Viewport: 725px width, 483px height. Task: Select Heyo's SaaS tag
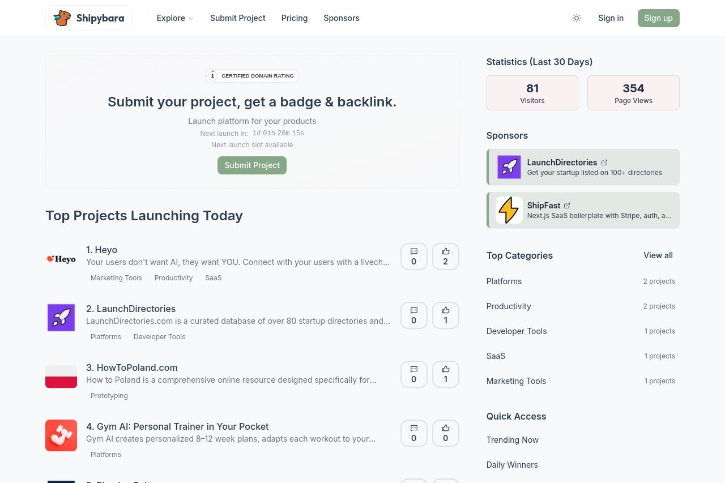pos(214,278)
